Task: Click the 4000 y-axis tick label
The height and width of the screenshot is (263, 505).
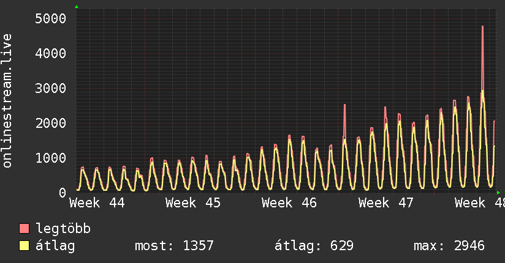Action: [x=51, y=53]
